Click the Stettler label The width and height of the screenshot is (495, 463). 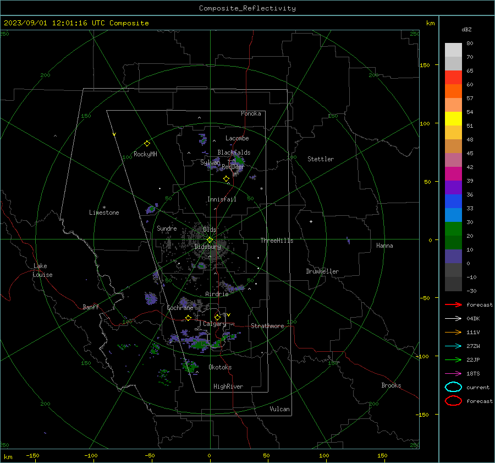tap(321, 159)
